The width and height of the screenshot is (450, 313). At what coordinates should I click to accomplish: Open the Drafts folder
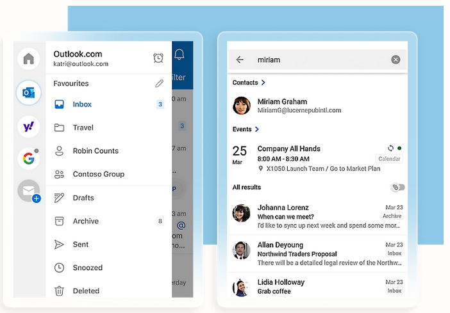[x=83, y=198]
